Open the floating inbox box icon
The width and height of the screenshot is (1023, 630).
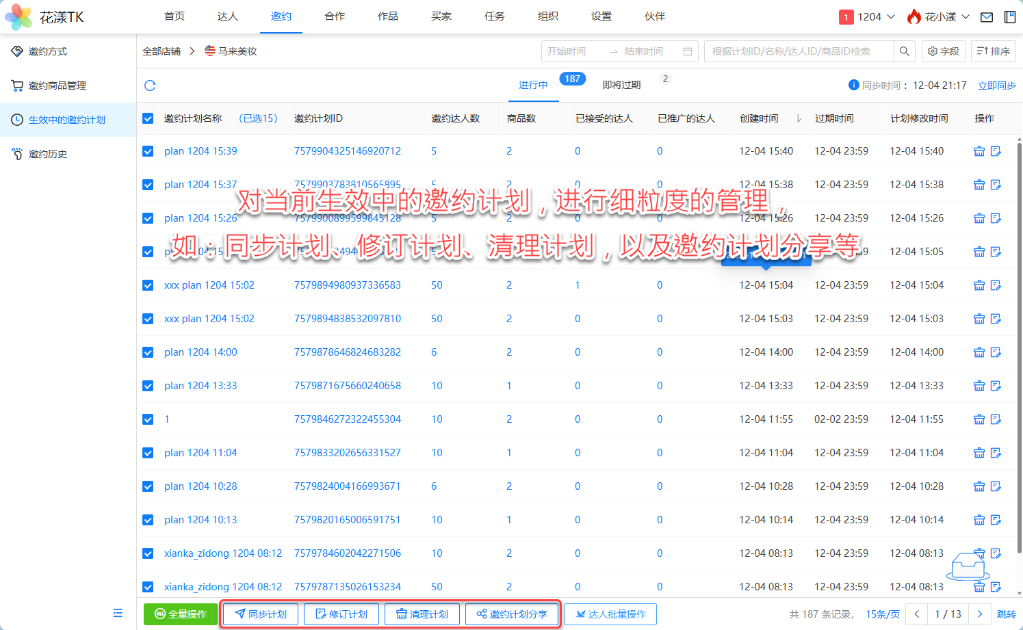coord(968,566)
